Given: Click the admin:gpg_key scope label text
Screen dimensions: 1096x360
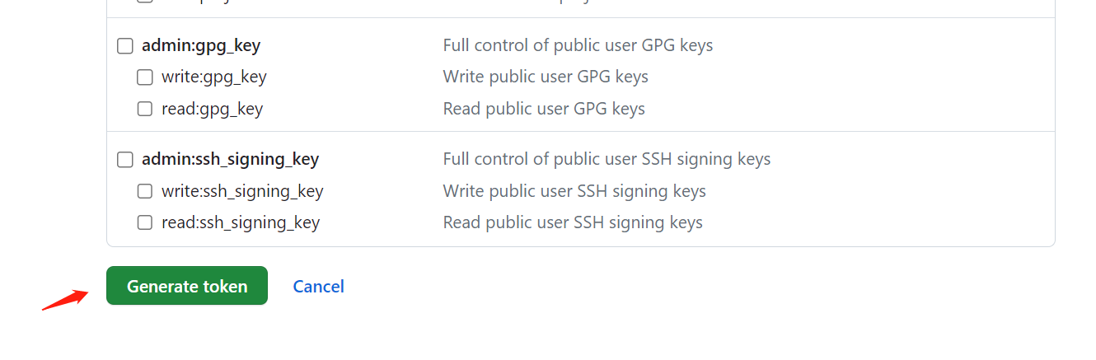Looking at the screenshot, I should point(201,45).
